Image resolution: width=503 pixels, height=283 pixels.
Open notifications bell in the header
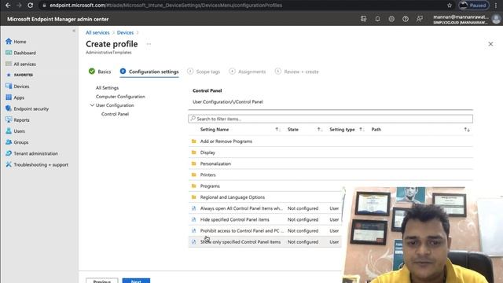click(x=377, y=19)
